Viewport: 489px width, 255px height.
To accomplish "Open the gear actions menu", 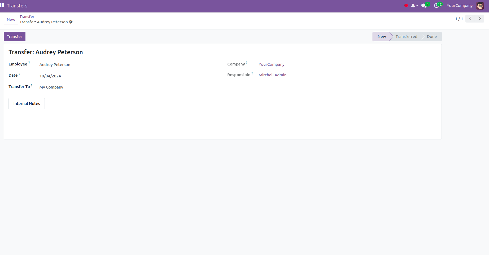I will 71,22.
